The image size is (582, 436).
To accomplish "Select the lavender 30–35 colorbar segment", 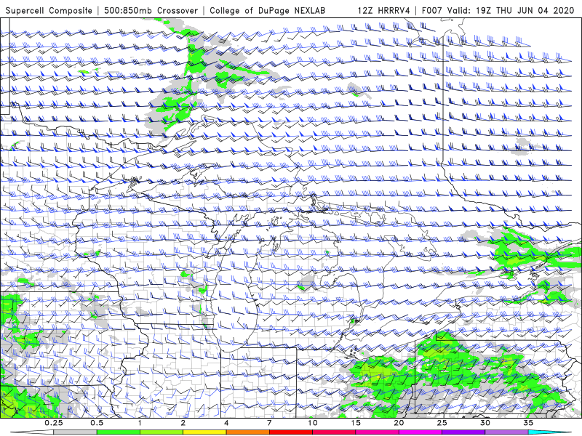I will [x=506, y=432].
